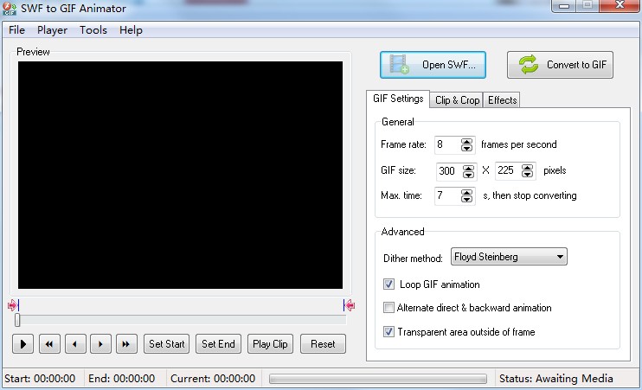Step forward one frame

(101, 344)
